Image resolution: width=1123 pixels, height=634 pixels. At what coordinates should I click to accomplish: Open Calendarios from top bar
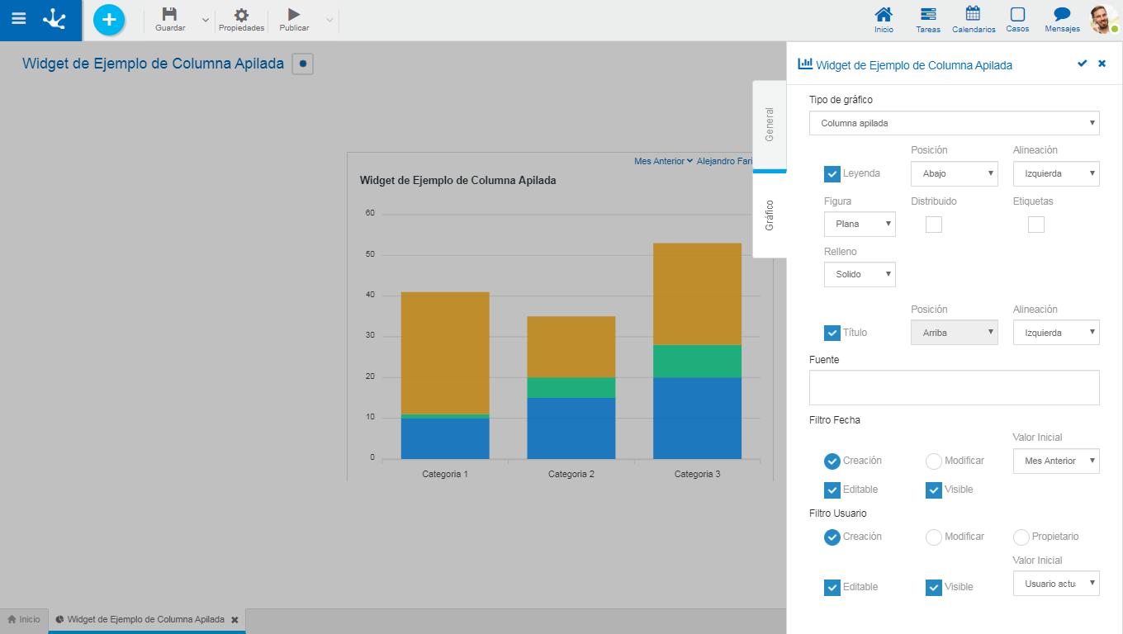(x=974, y=20)
